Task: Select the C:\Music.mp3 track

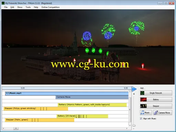Action: click(67, 93)
